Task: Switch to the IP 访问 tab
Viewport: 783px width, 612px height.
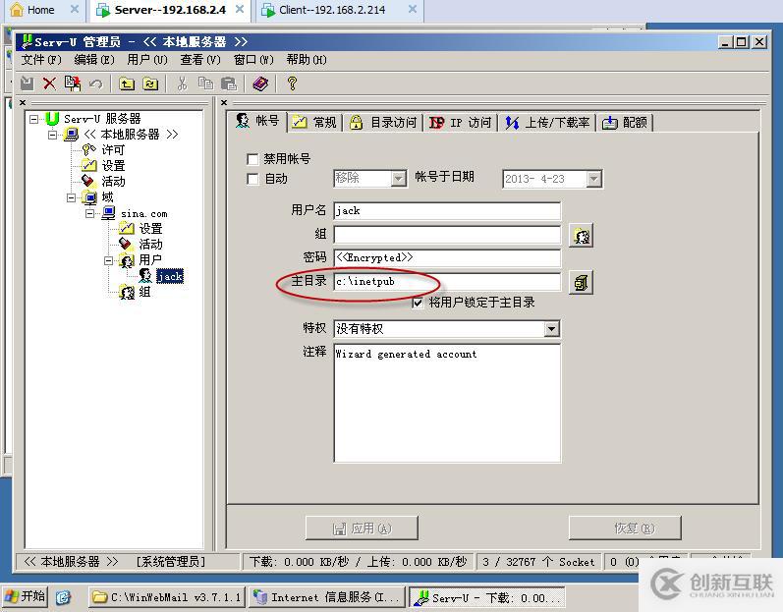Action: [x=461, y=122]
